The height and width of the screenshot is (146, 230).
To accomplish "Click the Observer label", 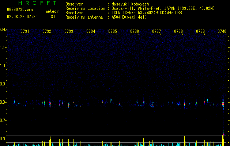I will point(74,4).
